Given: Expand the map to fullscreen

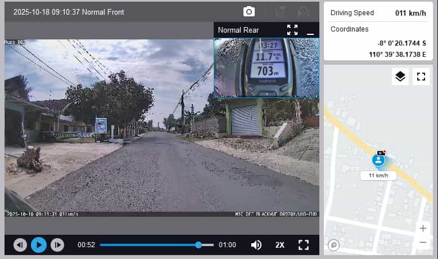Looking at the screenshot, I should (x=421, y=77).
